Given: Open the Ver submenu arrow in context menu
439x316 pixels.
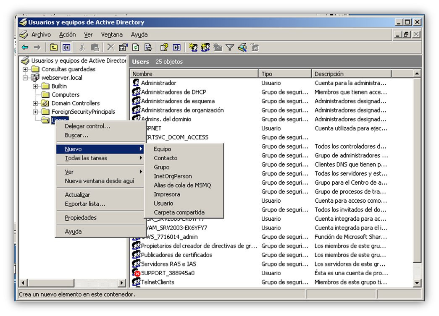Looking at the screenshot, I should [141, 171].
